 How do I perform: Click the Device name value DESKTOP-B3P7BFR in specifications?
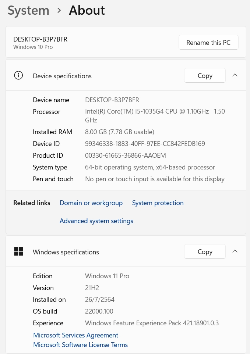tap(112, 100)
